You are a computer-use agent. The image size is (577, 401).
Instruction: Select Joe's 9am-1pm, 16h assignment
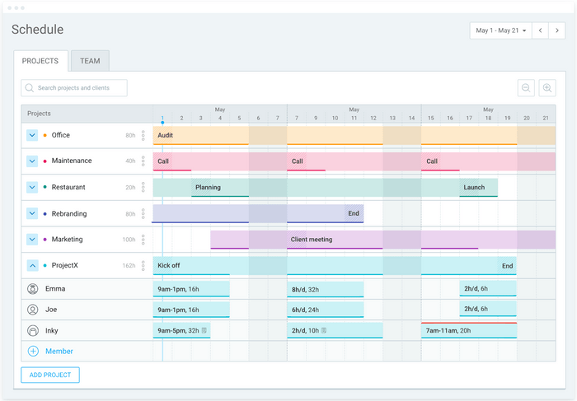coord(191,310)
